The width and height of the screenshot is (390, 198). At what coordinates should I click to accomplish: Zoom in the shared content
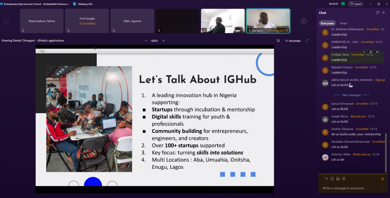tap(163, 41)
